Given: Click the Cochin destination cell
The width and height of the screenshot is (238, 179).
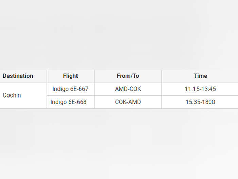Looking at the screenshot, I should pos(23,95).
